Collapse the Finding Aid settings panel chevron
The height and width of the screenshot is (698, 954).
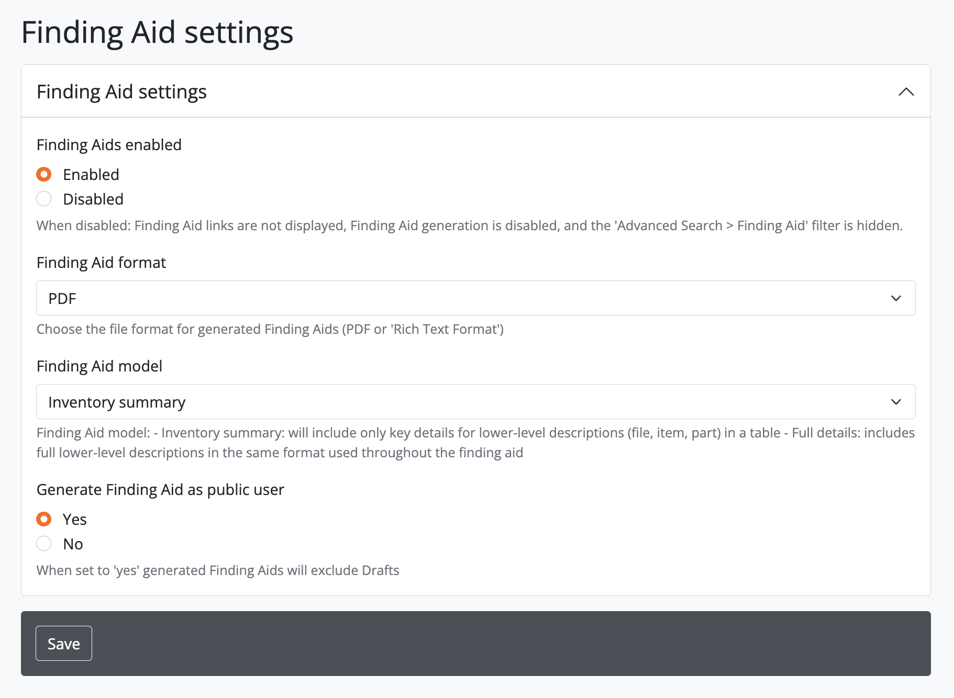906,92
